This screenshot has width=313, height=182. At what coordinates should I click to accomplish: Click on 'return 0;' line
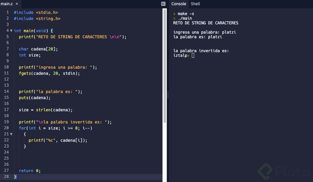point(30,171)
